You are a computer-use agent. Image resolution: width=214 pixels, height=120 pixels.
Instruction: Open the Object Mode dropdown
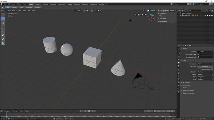point(11,10)
